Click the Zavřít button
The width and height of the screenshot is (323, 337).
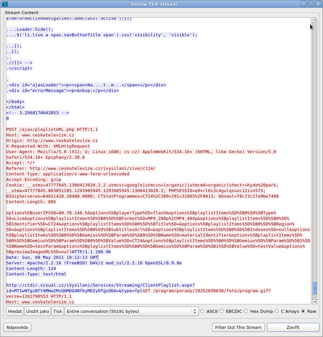(293, 327)
